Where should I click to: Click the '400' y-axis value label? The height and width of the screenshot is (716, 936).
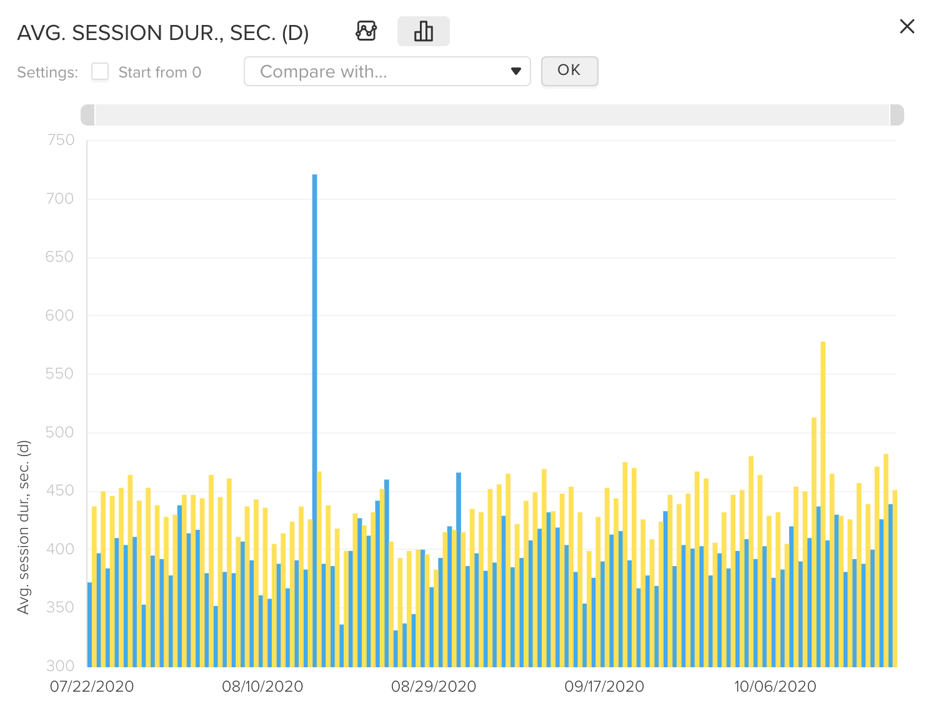click(60, 549)
